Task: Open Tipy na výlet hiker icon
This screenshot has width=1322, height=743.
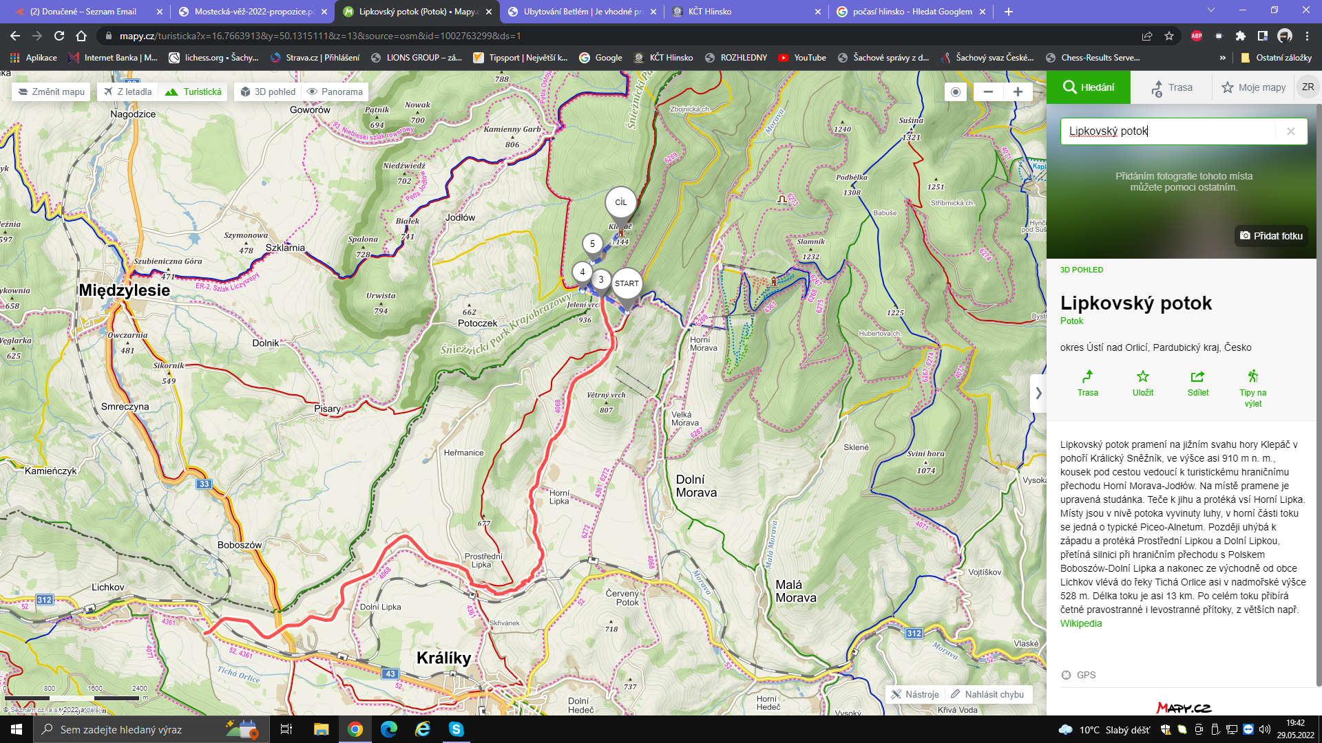Action: point(1252,377)
